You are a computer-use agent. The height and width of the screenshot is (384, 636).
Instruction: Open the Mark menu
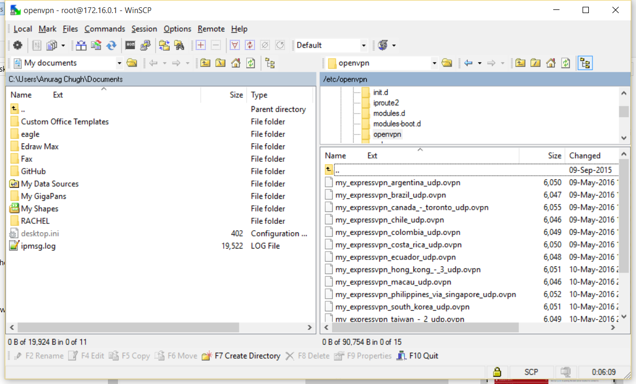tap(48, 29)
